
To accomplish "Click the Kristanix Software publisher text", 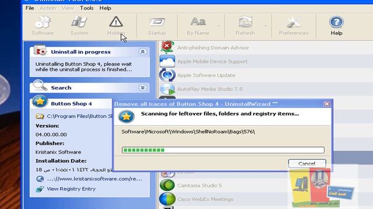I will coord(58,152).
